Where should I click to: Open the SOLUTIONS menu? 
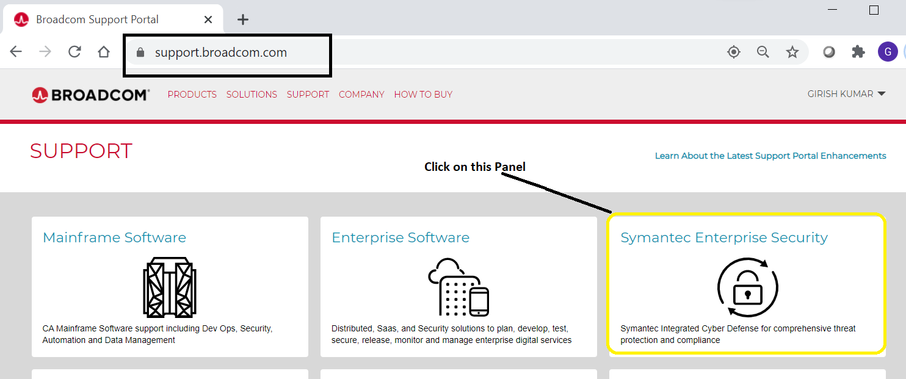(x=252, y=95)
